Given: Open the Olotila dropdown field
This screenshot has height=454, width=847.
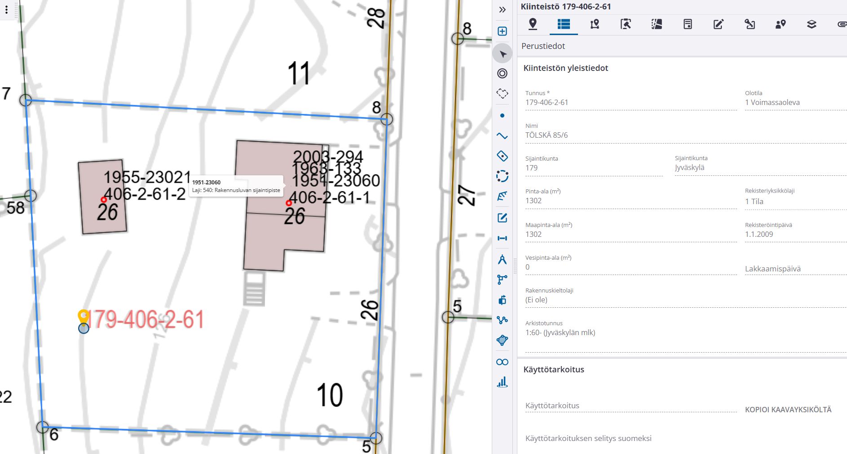Looking at the screenshot, I should point(795,102).
